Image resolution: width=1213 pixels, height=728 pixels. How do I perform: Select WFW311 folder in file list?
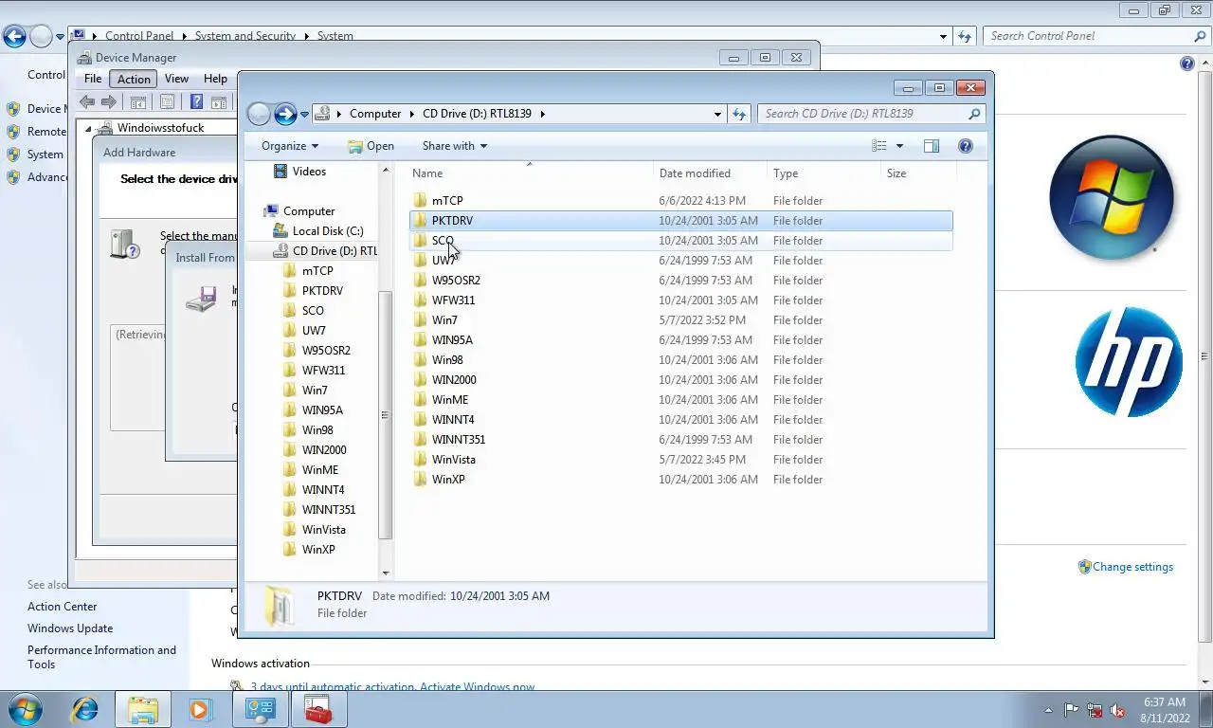680,300
